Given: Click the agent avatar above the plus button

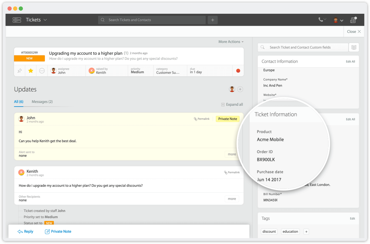Looking at the screenshot, I should [232, 89].
